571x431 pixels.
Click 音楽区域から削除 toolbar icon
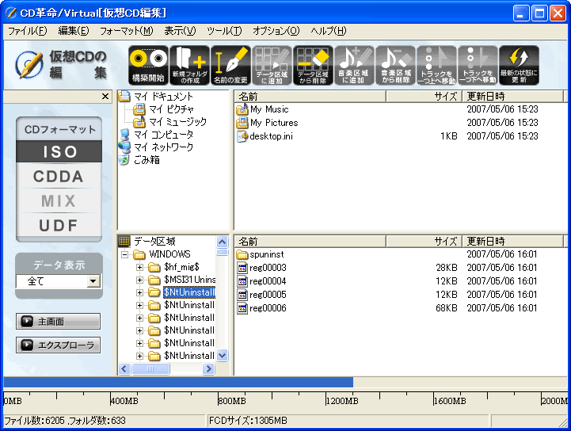click(x=395, y=65)
